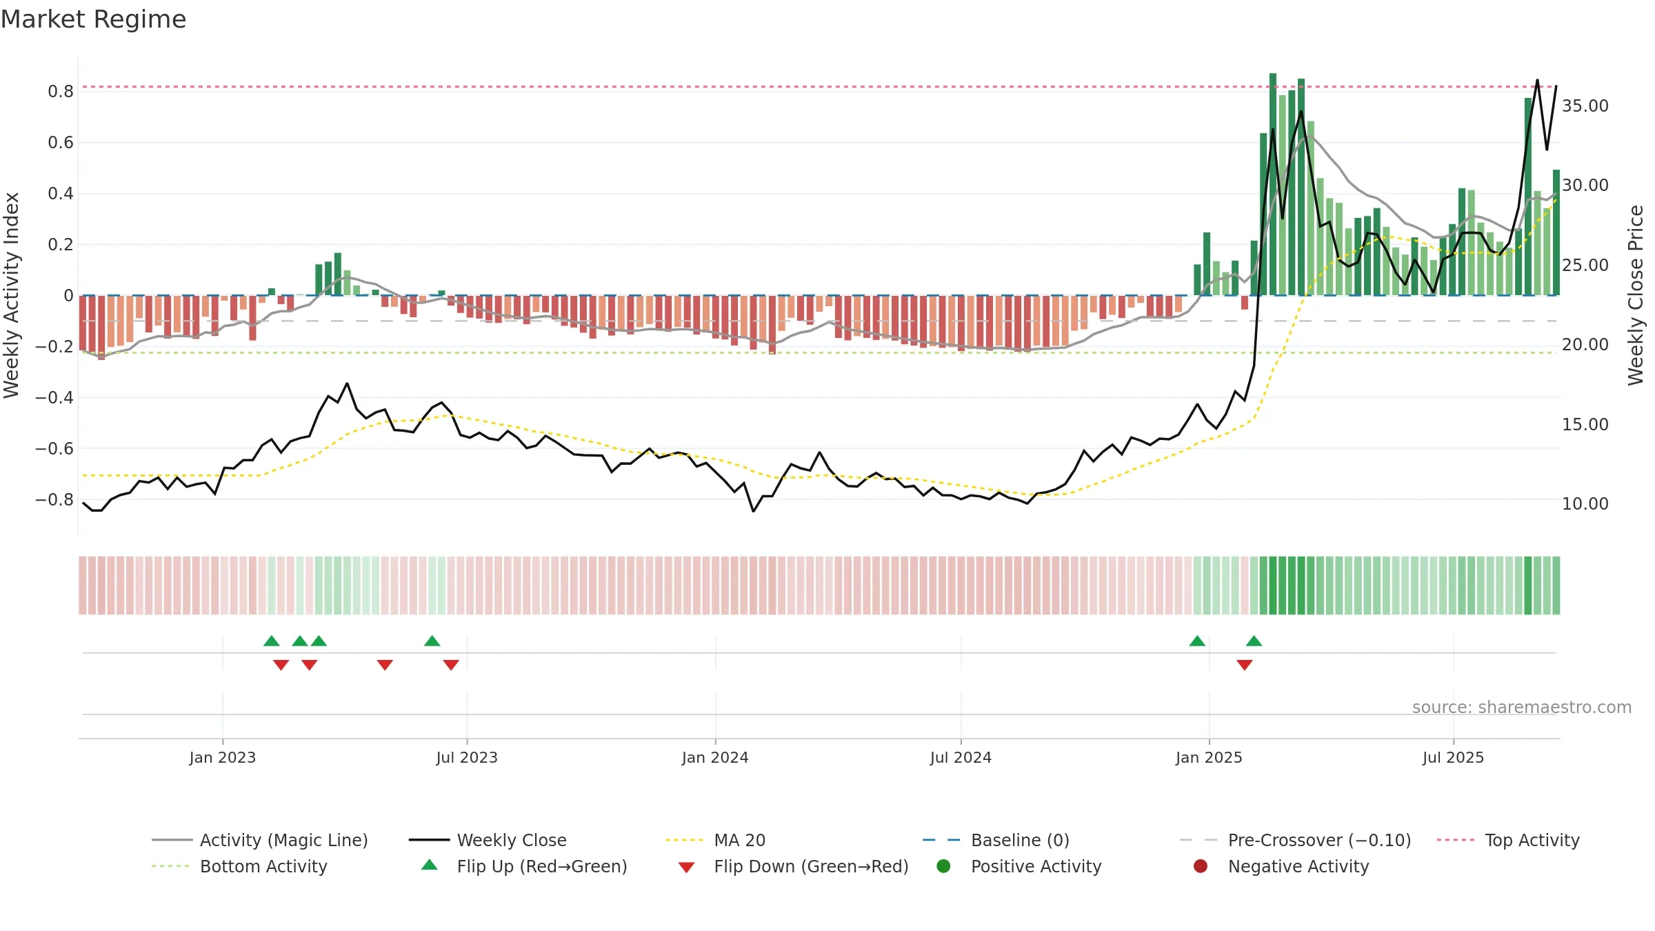This screenshot has width=1655, height=931.
Task: Click the first red flip-down marker of 2023
Action: 281,665
